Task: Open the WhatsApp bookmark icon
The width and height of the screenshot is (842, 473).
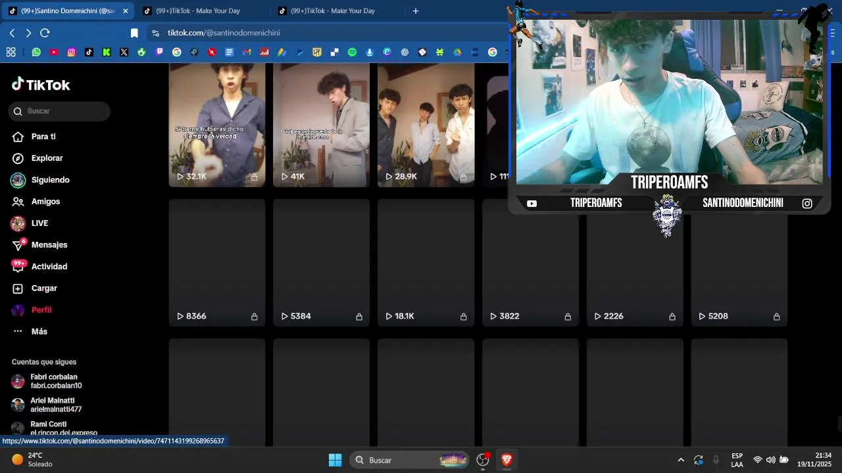Action: tap(36, 52)
